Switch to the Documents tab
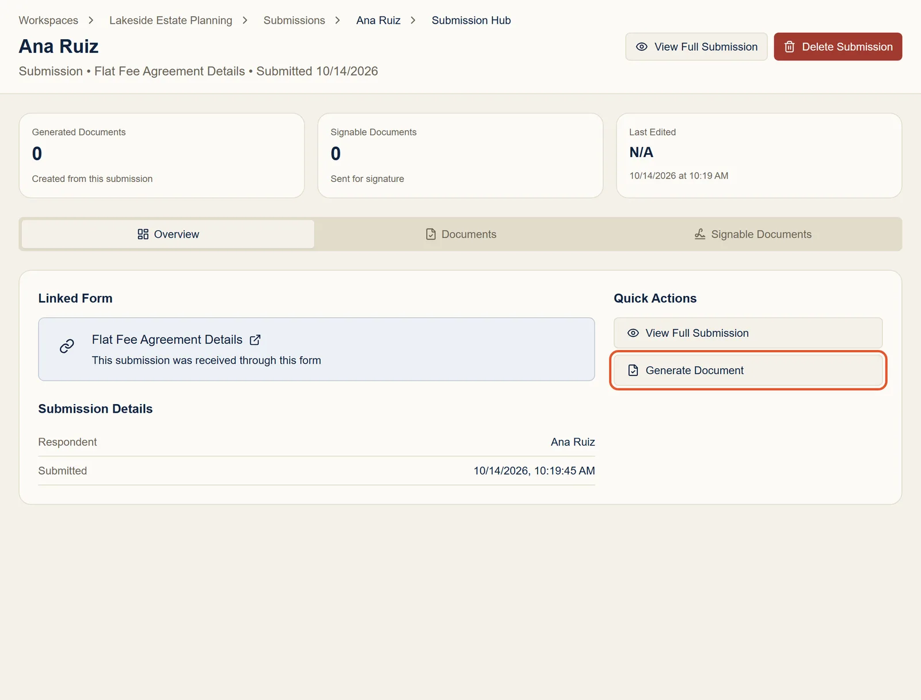921x700 pixels. (461, 234)
